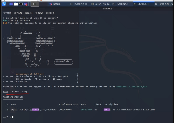
Task: Click the screen recorder launcher icon
Action: (x=25, y=4)
